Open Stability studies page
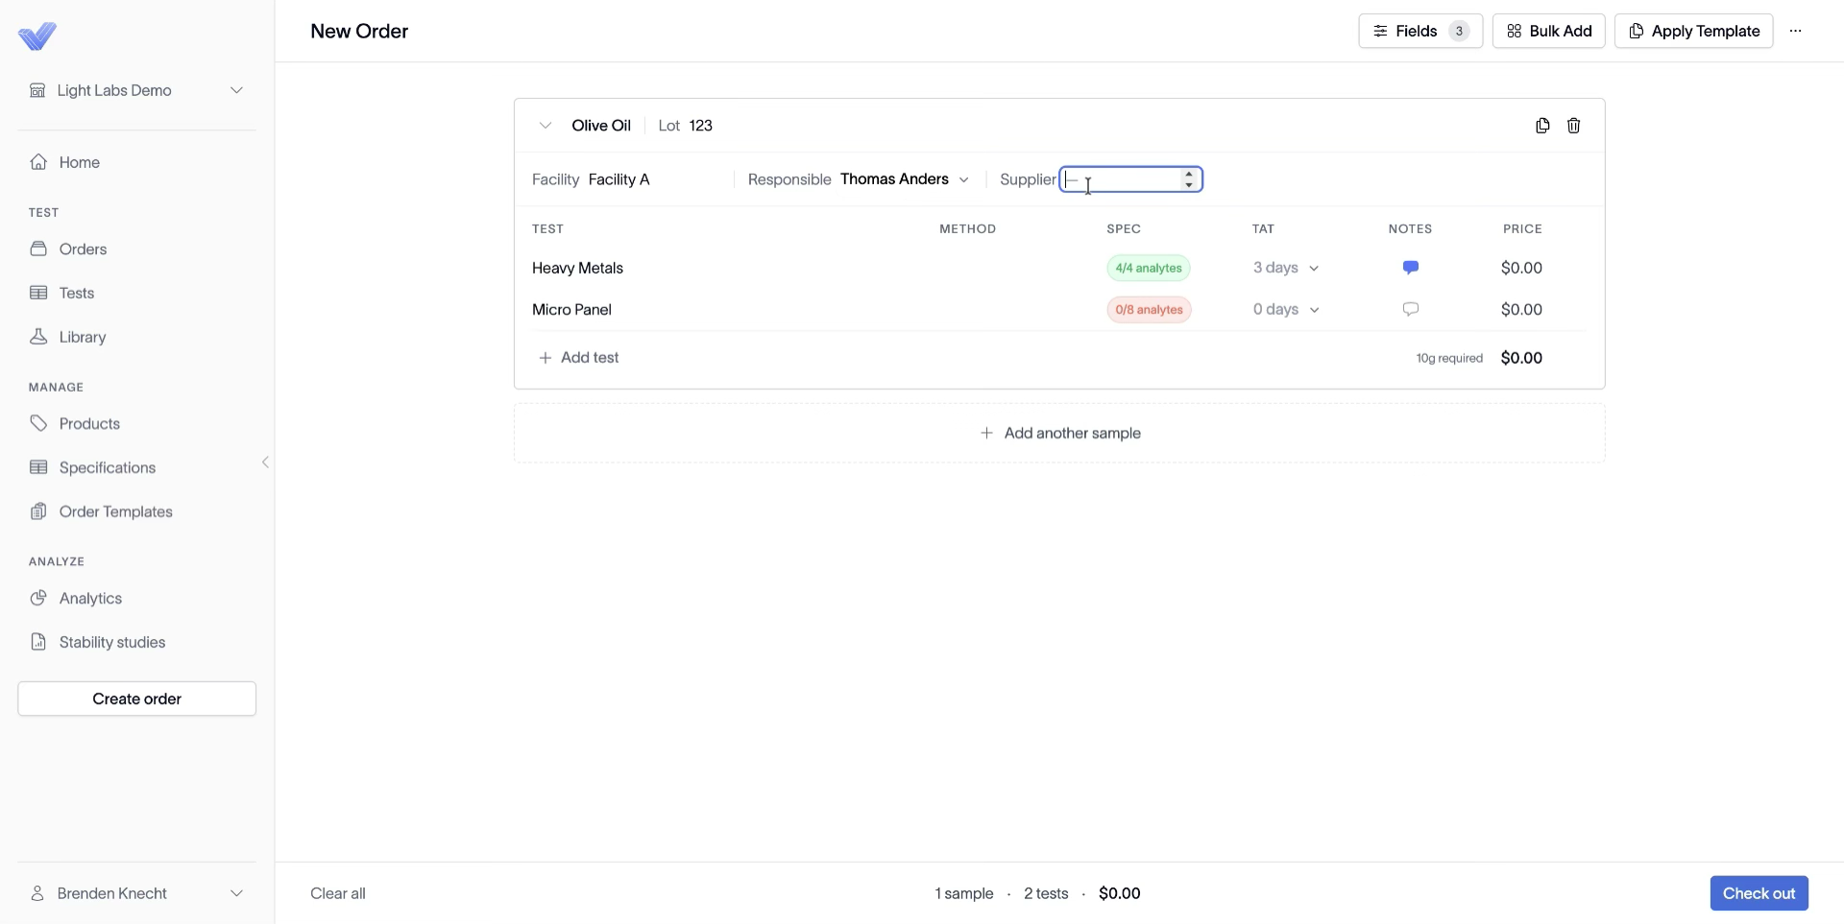Viewport: 1844px width, 924px height. point(111,642)
